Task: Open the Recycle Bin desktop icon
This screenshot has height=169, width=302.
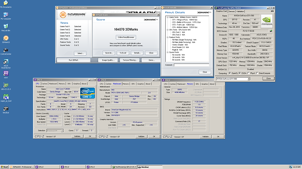Action: [6, 28]
